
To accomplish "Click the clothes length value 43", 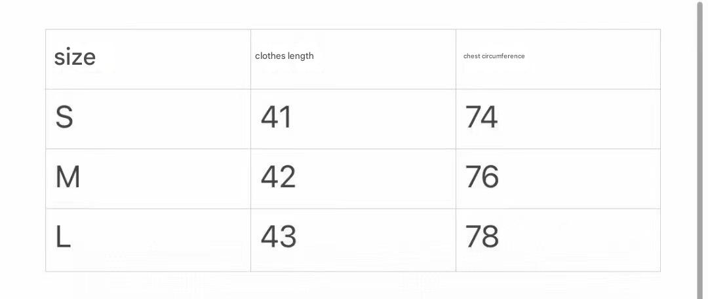I will [278, 237].
